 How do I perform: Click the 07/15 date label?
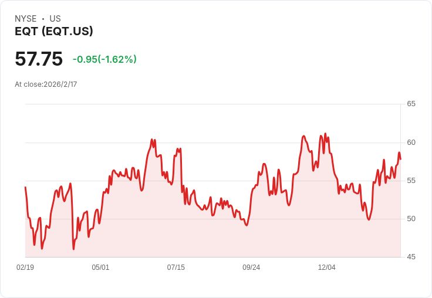[x=176, y=267]
